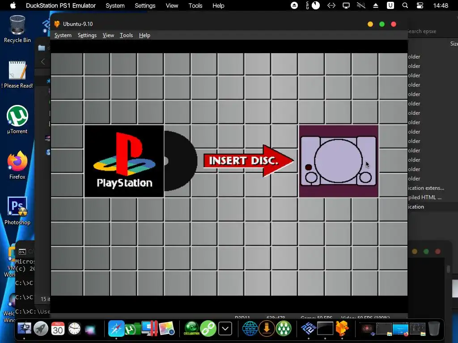Open Safari compass icon in dock
The width and height of the screenshot is (458, 343).
(x=116, y=329)
